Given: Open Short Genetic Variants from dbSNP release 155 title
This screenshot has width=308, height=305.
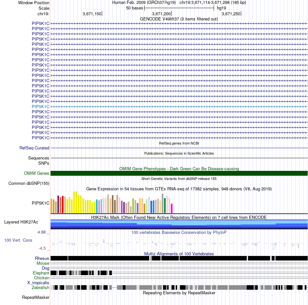Looking at the screenshot, I should (x=179, y=179).
